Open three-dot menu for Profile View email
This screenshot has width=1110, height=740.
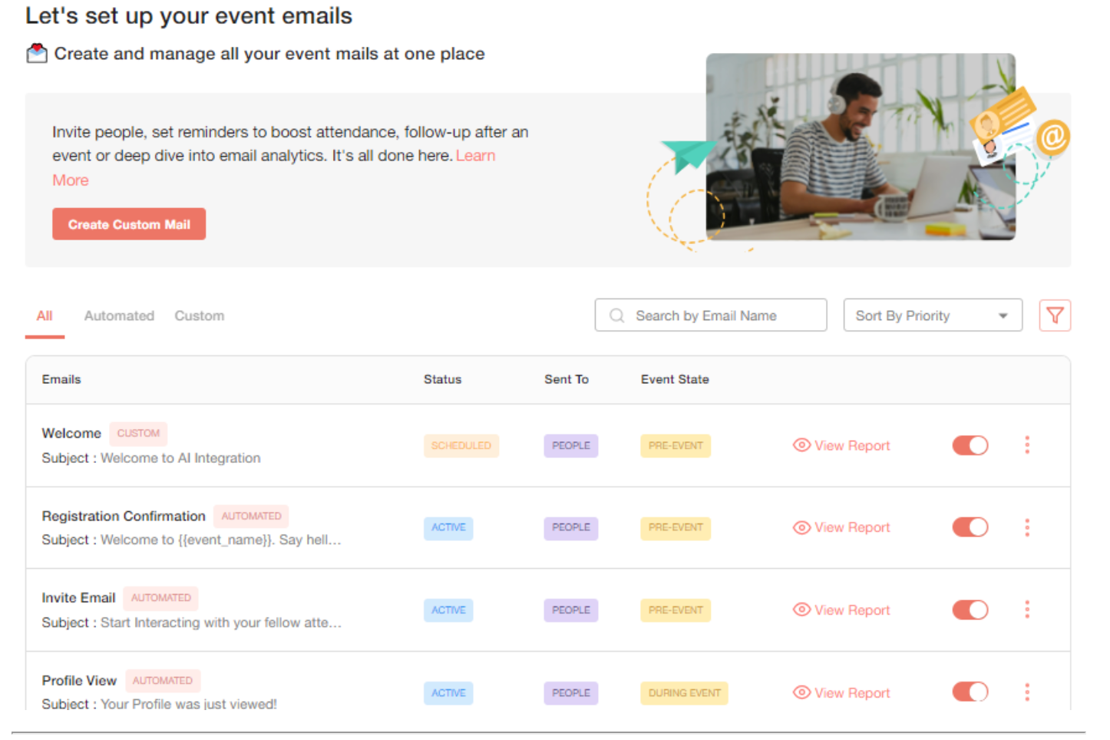pos(1026,692)
